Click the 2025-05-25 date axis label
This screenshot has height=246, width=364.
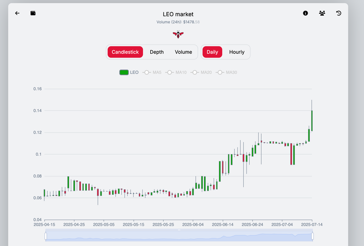click(163, 225)
